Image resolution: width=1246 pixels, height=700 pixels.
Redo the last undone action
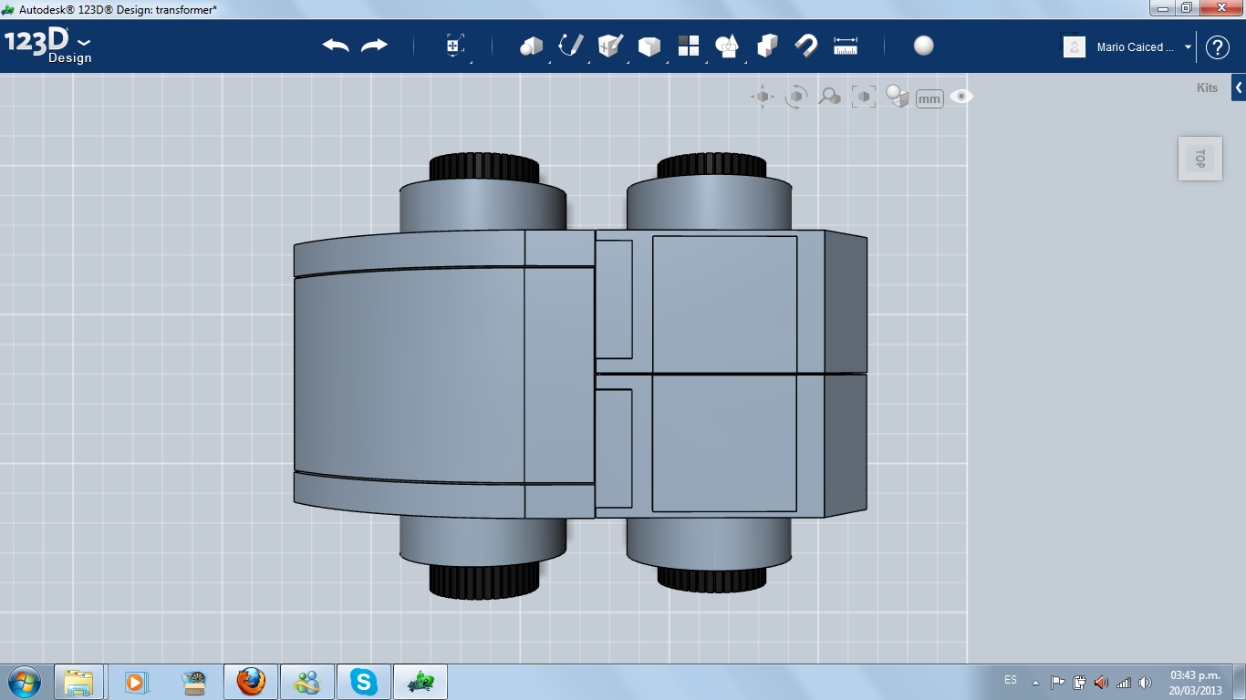[374, 46]
